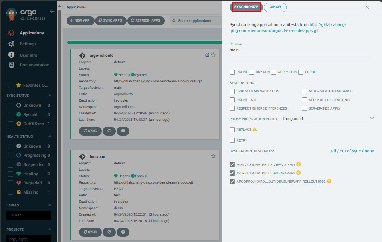Enable AUTO-CREATE NAMESPACE option

304,91
